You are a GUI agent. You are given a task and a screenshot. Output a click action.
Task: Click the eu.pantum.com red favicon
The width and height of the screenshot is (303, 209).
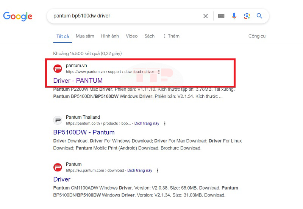[x=58, y=167]
